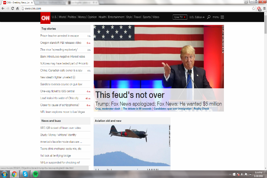
Task: Open the Zika virus 'spreading explosively' story
Action: 59,49
